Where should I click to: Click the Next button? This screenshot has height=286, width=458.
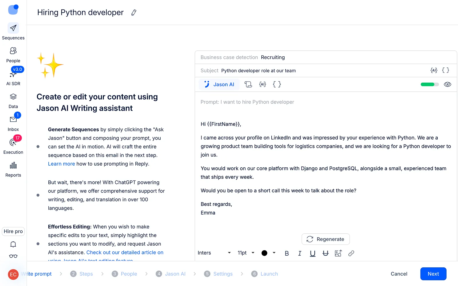coord(433,274)
